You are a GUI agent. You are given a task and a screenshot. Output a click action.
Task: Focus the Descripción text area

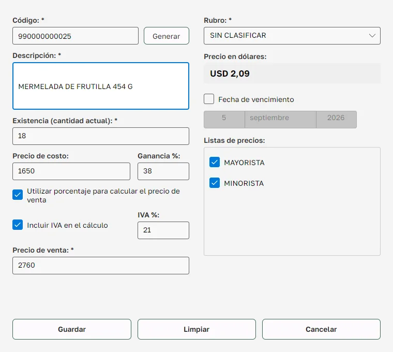[101, 86]
